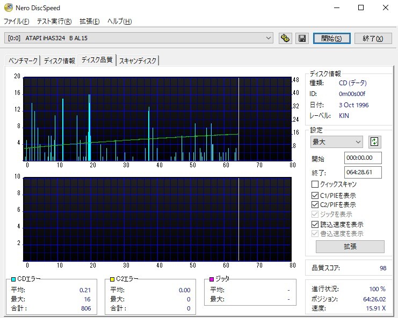Open the 最大 speed dropdown
Viewport: 398px width, 318px height.
pos(337,142)
